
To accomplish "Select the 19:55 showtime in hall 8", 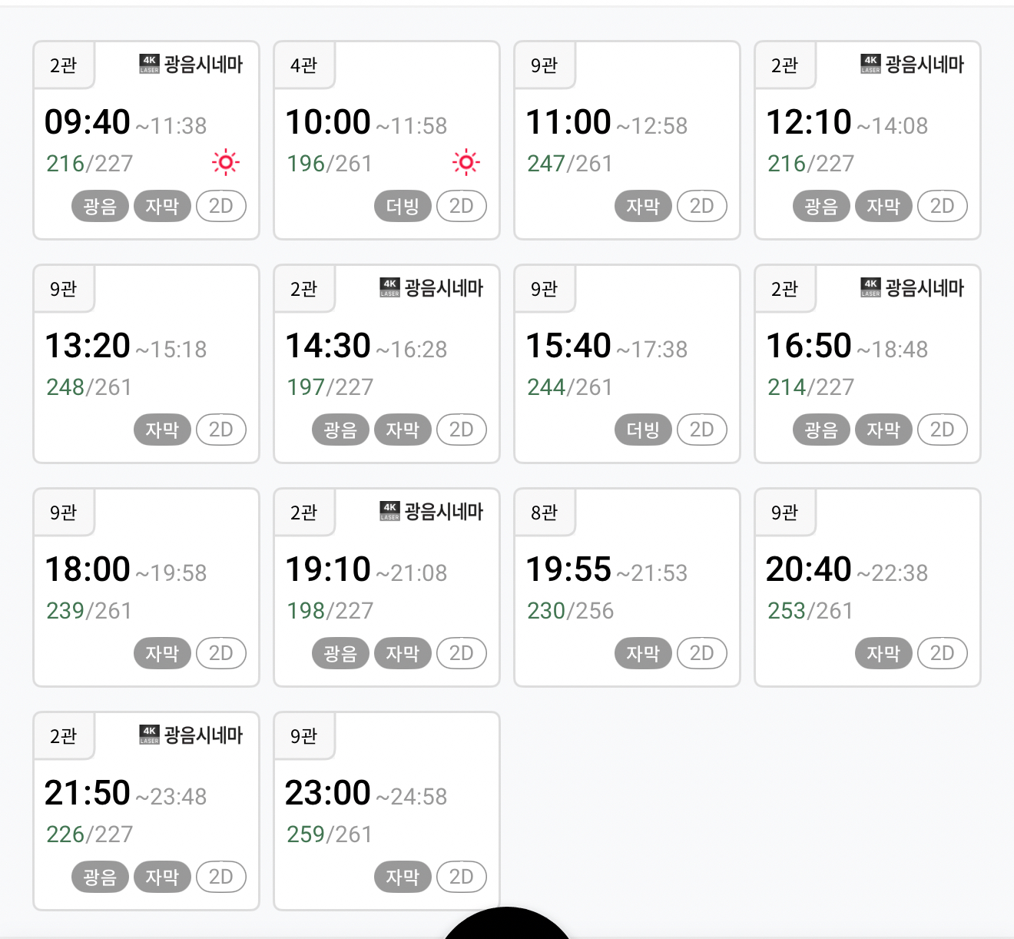I will tap(626, 587).
